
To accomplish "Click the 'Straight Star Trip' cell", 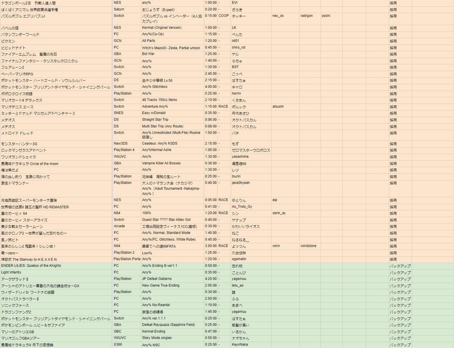I will (x=172, y=120).
